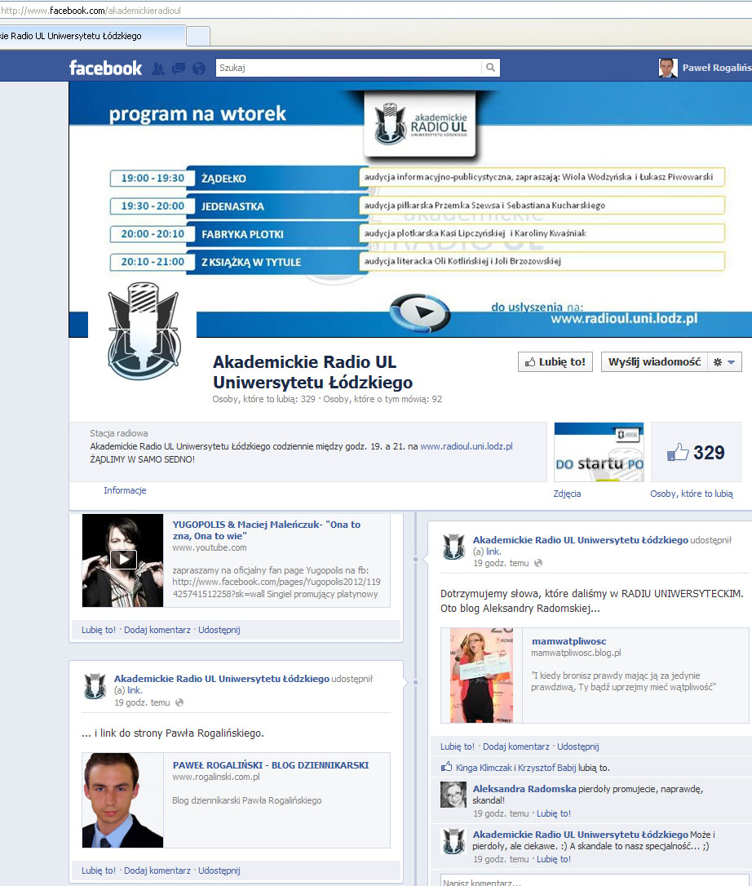This screenshot has height=886, width=752.
Task: Open the Informacje tab
Action: 125,490
